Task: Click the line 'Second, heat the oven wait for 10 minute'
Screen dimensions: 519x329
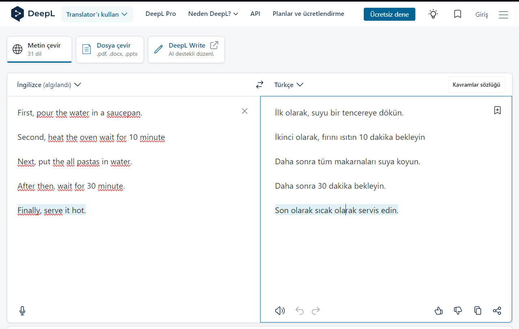Action: point(91,137)
